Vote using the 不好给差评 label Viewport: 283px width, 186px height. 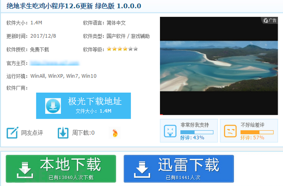pos(253,125)
